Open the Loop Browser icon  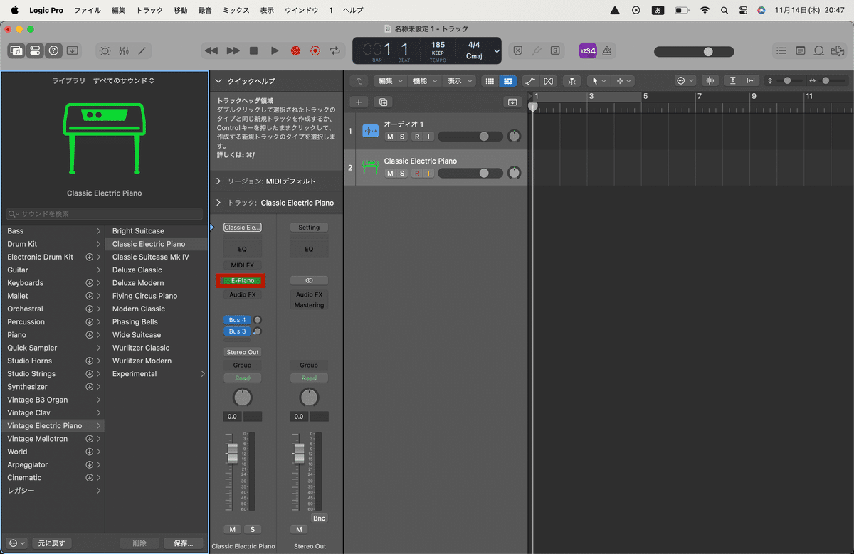click(x=819, y=50)
